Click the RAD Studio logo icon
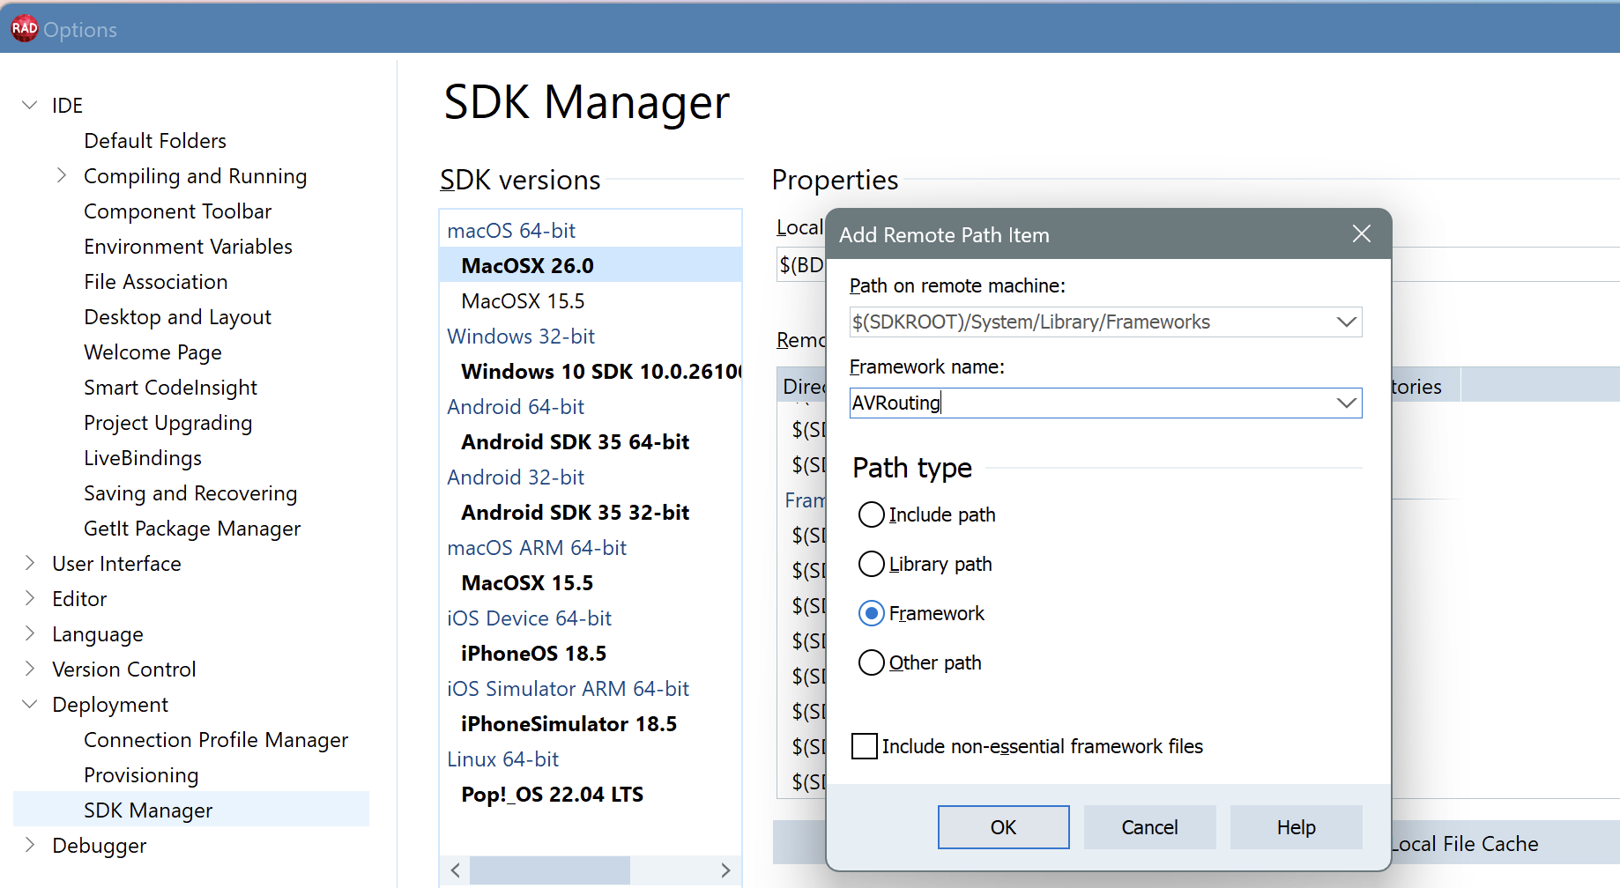Image resolution: width=1620 pixels, height=888 pixels. click(x=24, y=28)
